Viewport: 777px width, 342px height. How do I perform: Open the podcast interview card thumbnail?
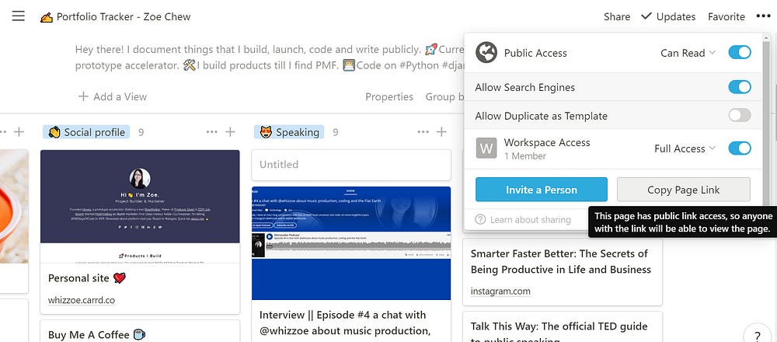coord(351,243)
